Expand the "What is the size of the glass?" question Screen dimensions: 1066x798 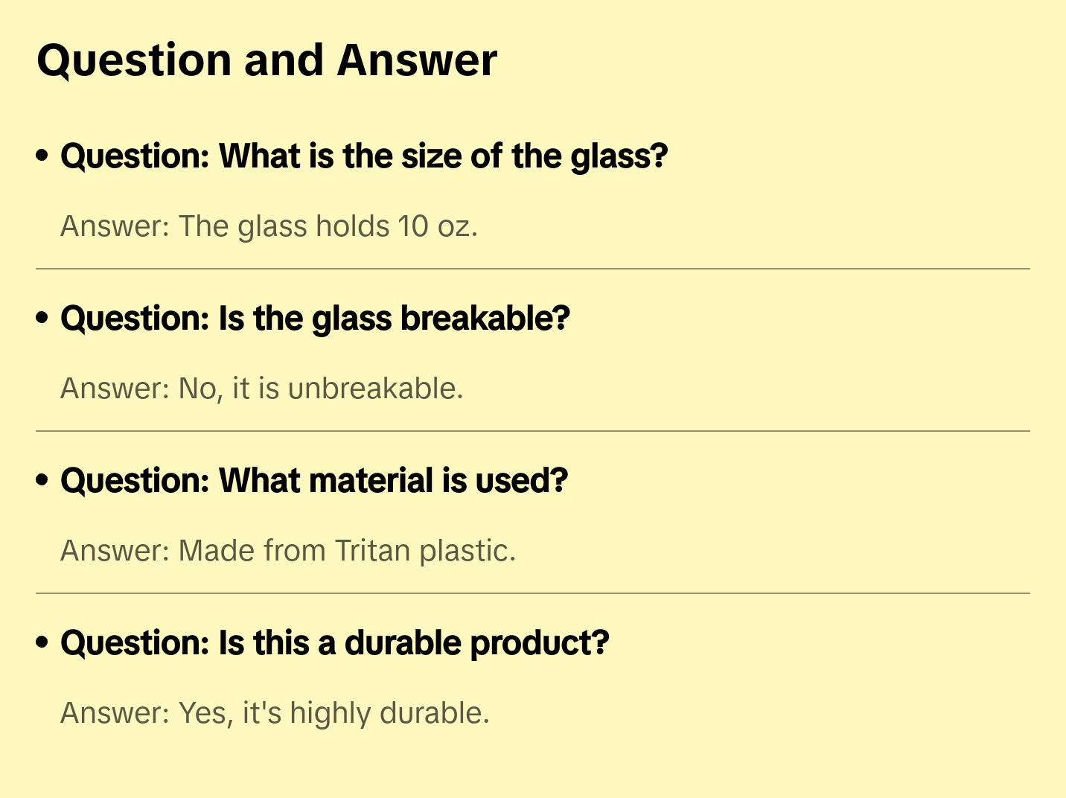tap(364, 156)
